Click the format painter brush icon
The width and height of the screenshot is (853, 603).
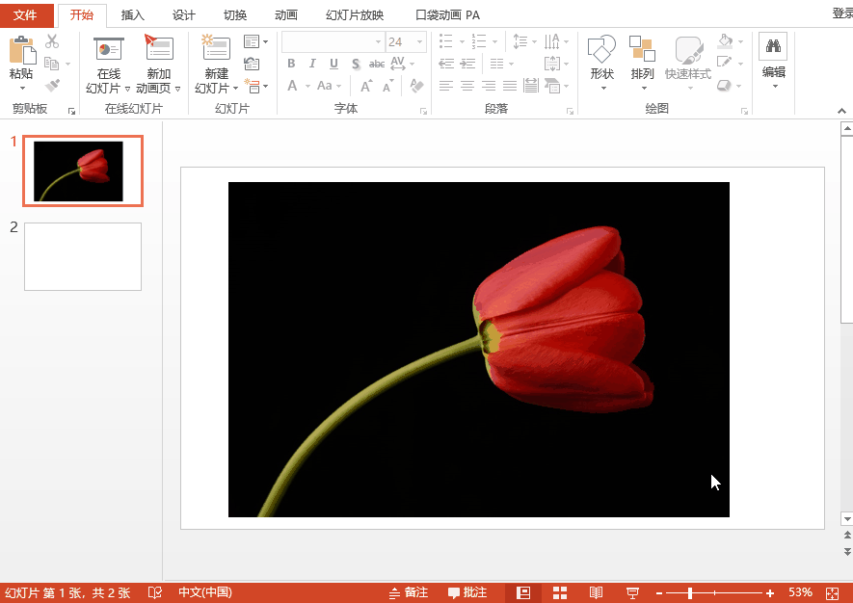coord(55,85)
